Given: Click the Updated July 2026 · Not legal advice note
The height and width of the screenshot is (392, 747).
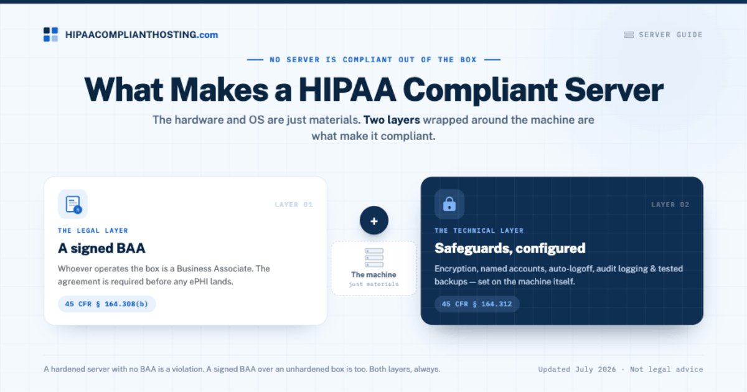Looking at the screenshot, I should coord(621,369).
